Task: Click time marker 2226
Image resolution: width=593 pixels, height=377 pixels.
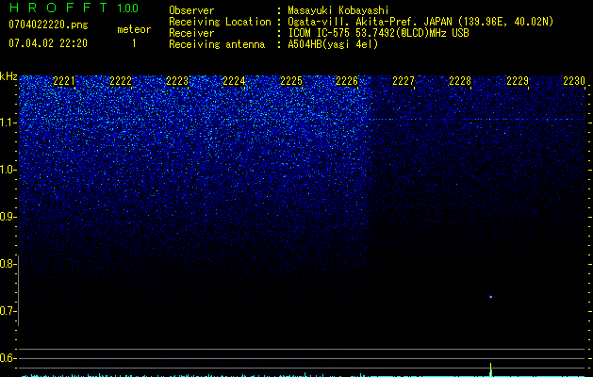Action: pyautogui.click(x=347, y=81)
